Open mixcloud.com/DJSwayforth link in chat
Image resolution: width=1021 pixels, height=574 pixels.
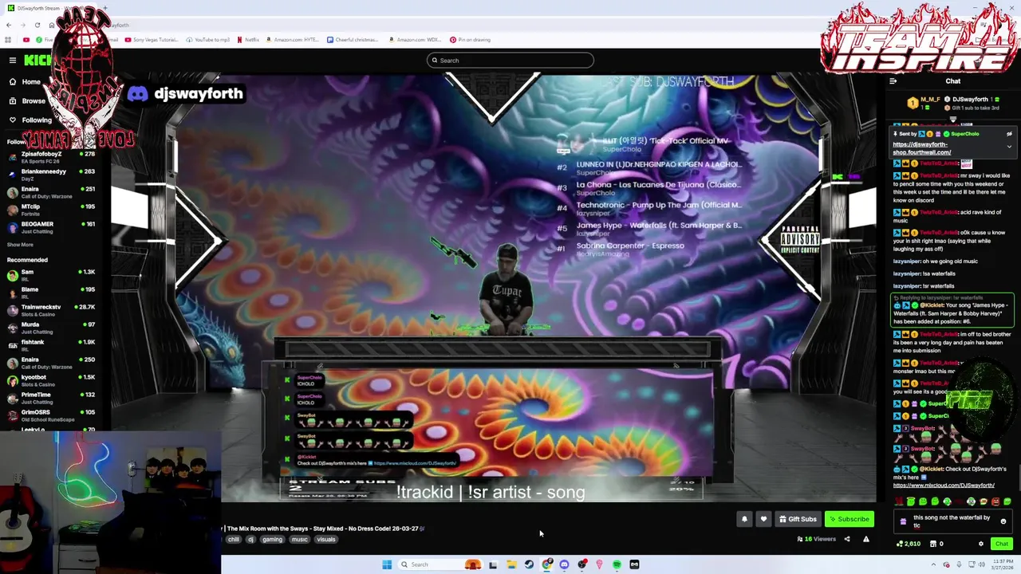point(944,485)
